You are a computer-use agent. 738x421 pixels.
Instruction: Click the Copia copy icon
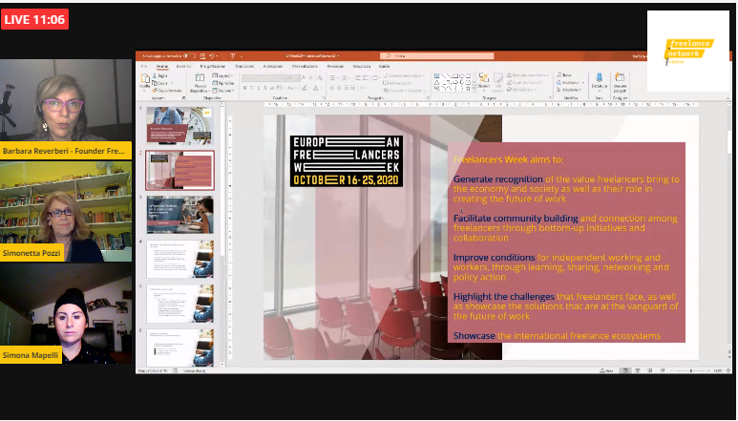tap(156, 83)
